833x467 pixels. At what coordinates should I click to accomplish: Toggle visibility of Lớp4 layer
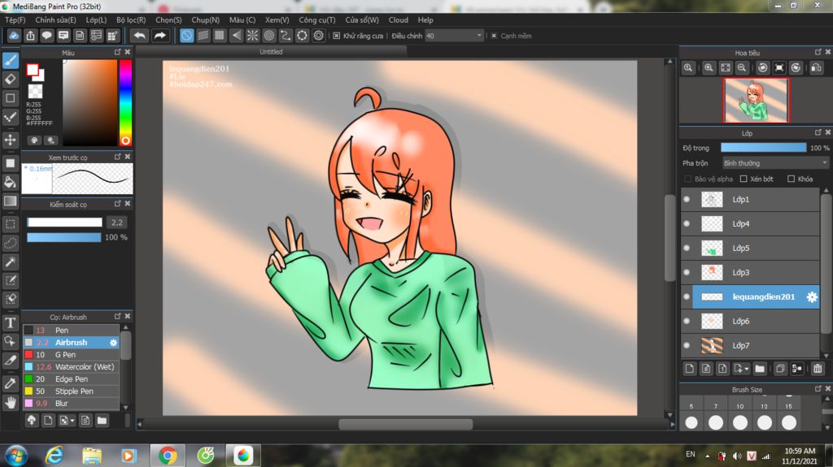click(x=687, y=224)
